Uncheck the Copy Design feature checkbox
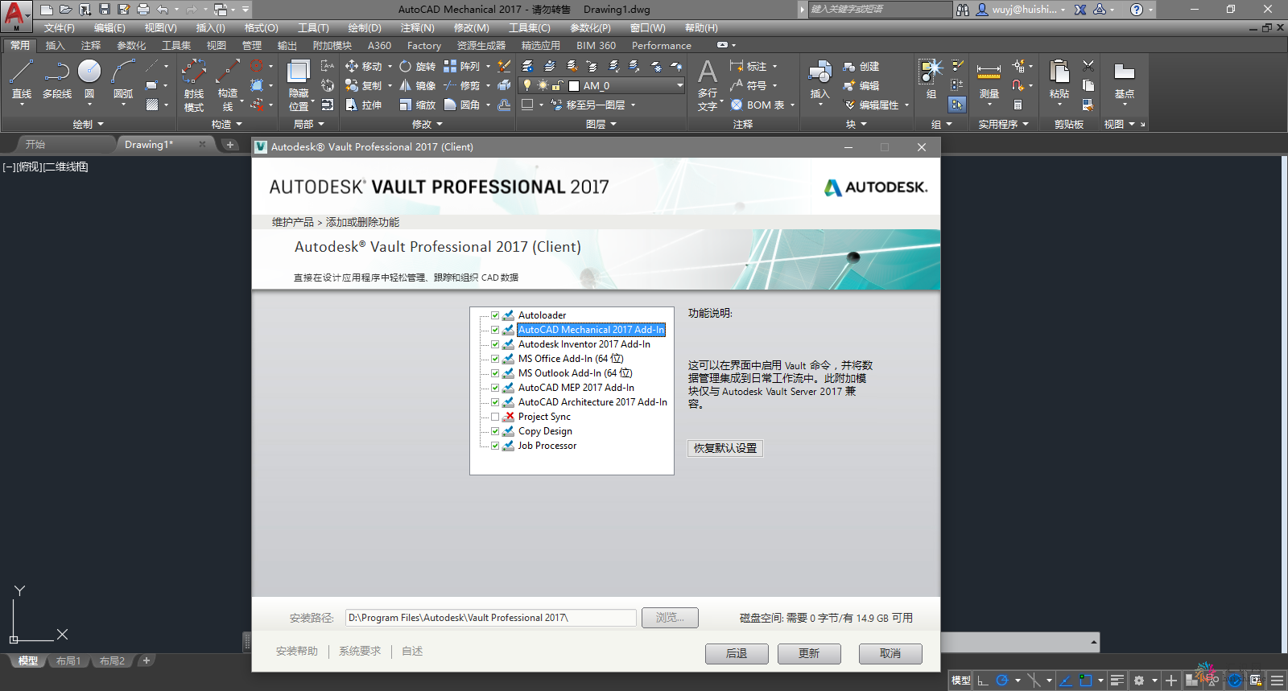The height and width of the screenshot is (691, 1288). 495,431
